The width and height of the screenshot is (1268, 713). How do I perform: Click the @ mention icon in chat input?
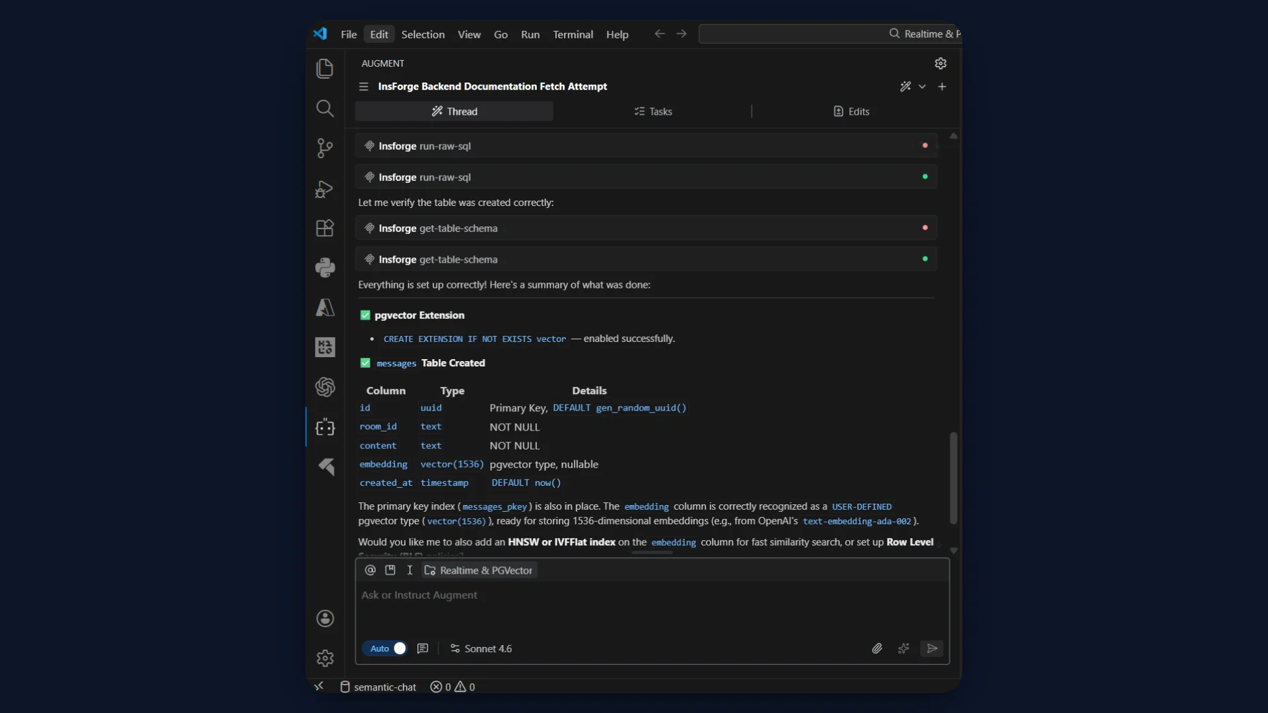pyautogui.click(x=370, y=570)
